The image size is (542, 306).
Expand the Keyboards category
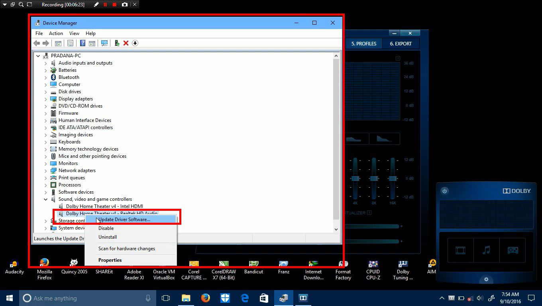coord(45,142)
